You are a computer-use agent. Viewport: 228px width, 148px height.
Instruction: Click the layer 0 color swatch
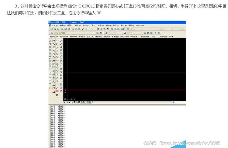[x=64, y=33]
